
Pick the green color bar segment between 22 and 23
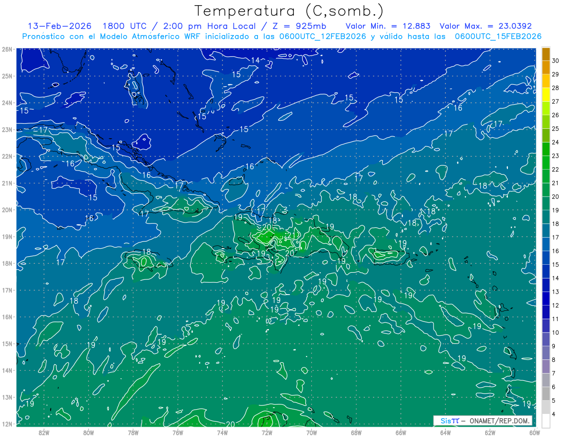click(x=546, y=162)
